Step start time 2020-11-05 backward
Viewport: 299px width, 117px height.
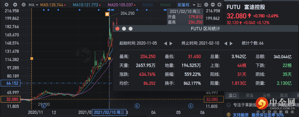pos(166,44)
